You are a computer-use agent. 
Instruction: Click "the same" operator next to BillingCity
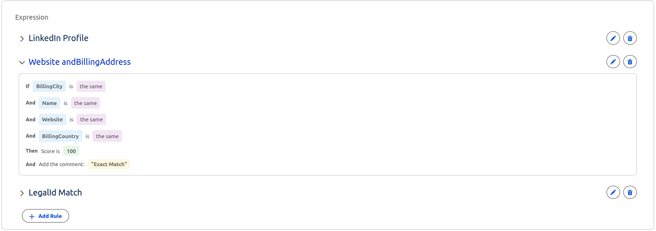[x=91, y=86]
